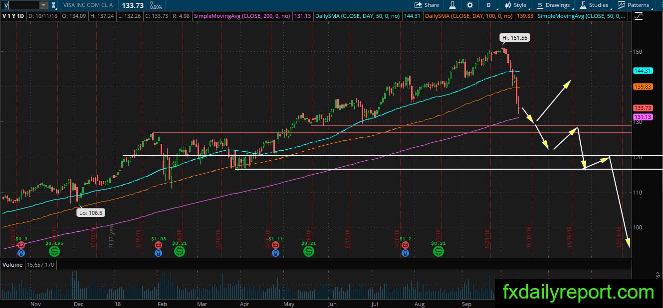
Task: Click the $0.195 green dividend icon
Action: click(55, 251)
